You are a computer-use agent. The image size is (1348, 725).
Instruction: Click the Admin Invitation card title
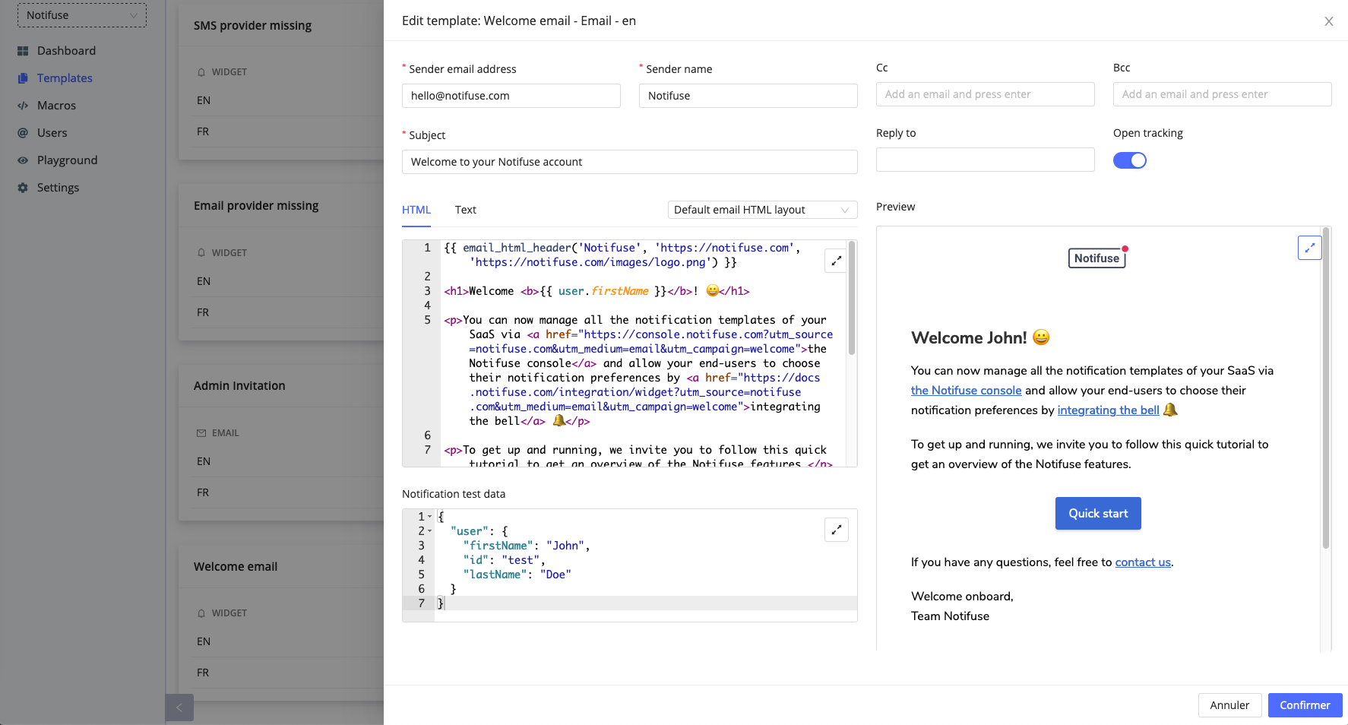[239, 386]
